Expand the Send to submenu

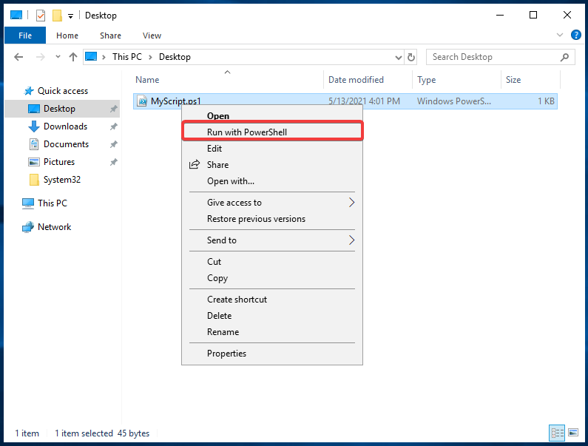272,240
